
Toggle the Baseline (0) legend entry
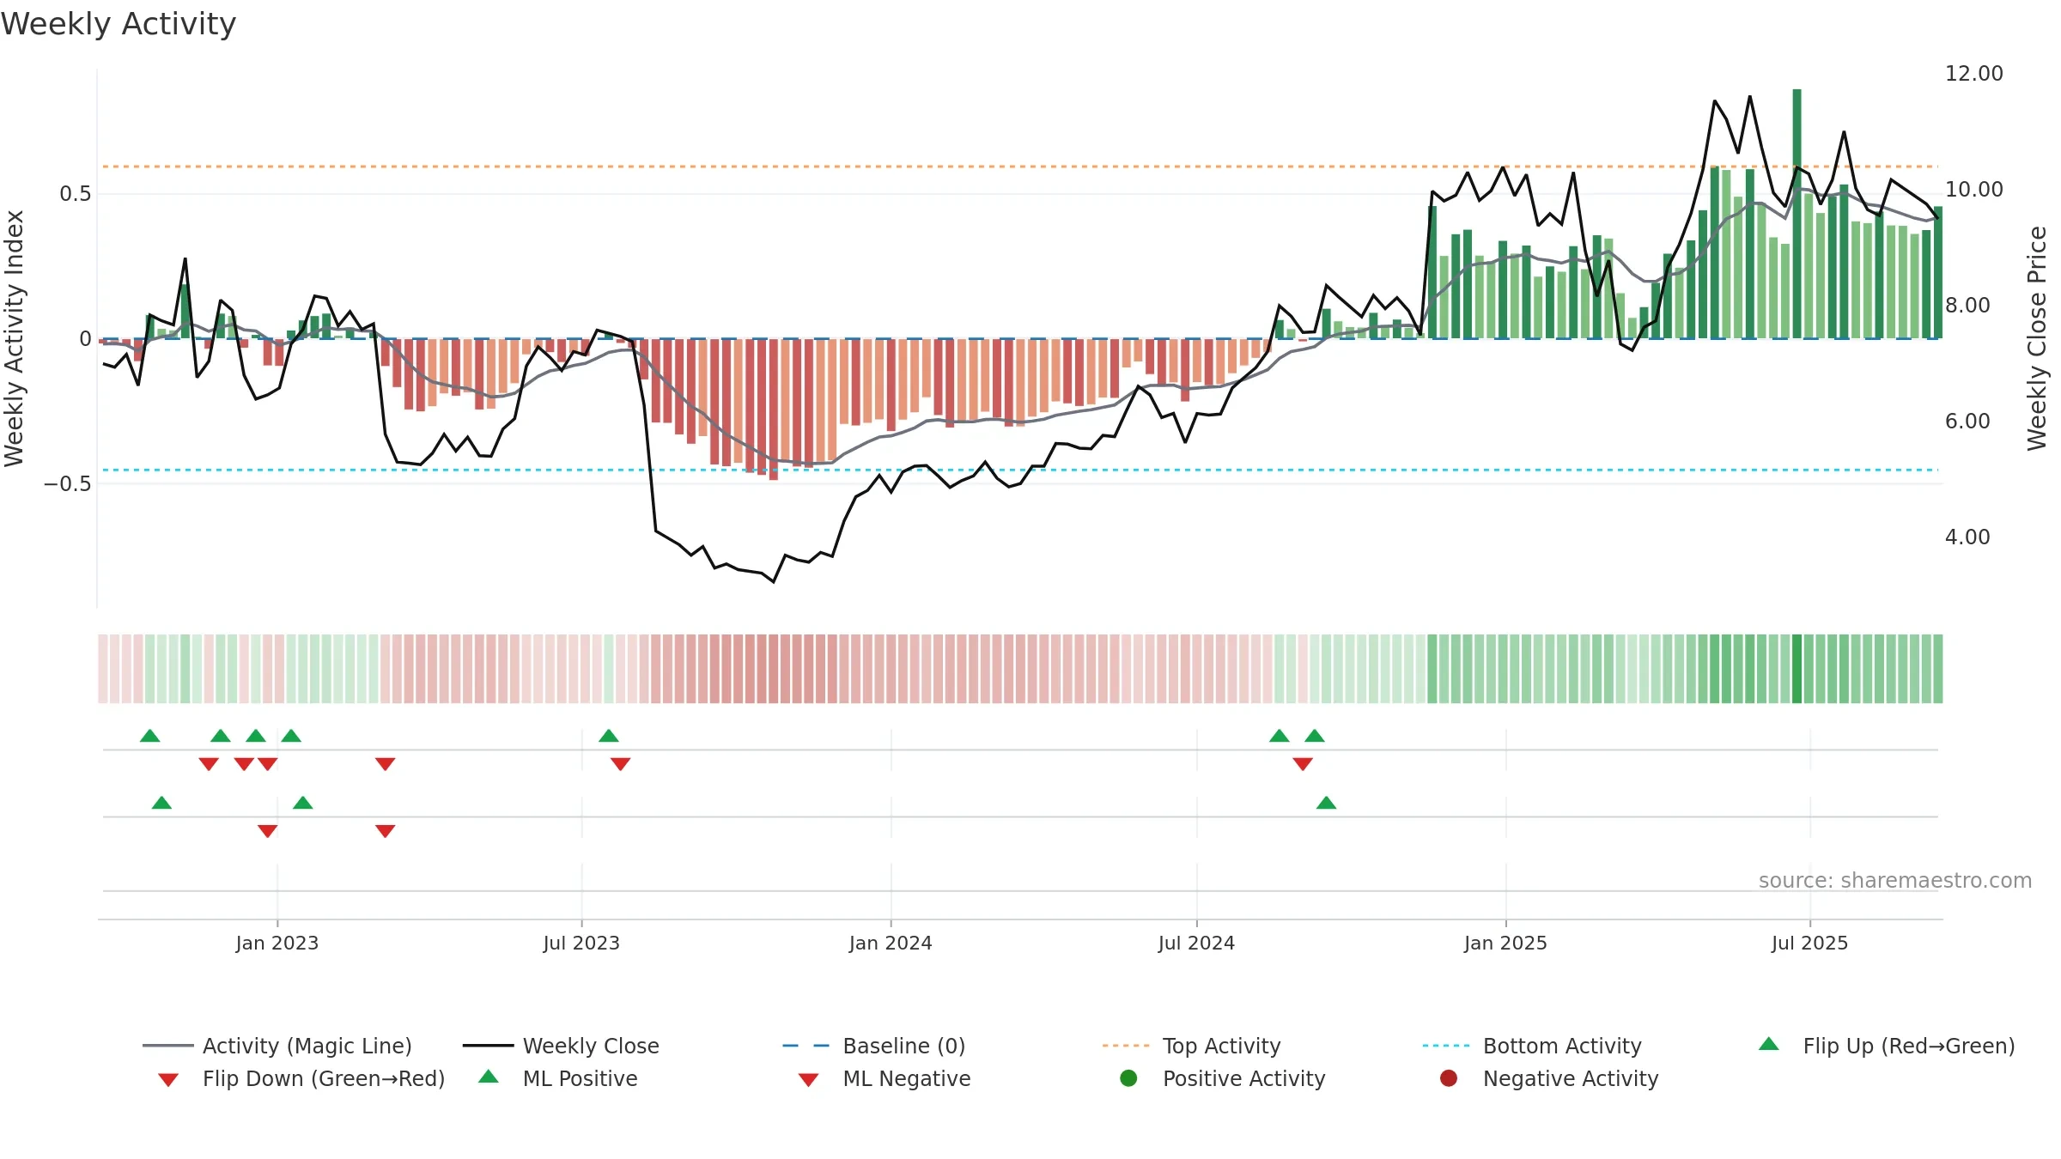coord(874,1046)
